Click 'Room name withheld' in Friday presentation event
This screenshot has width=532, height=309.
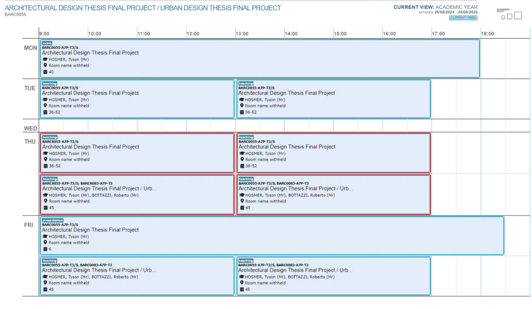(x=69, y=242)
